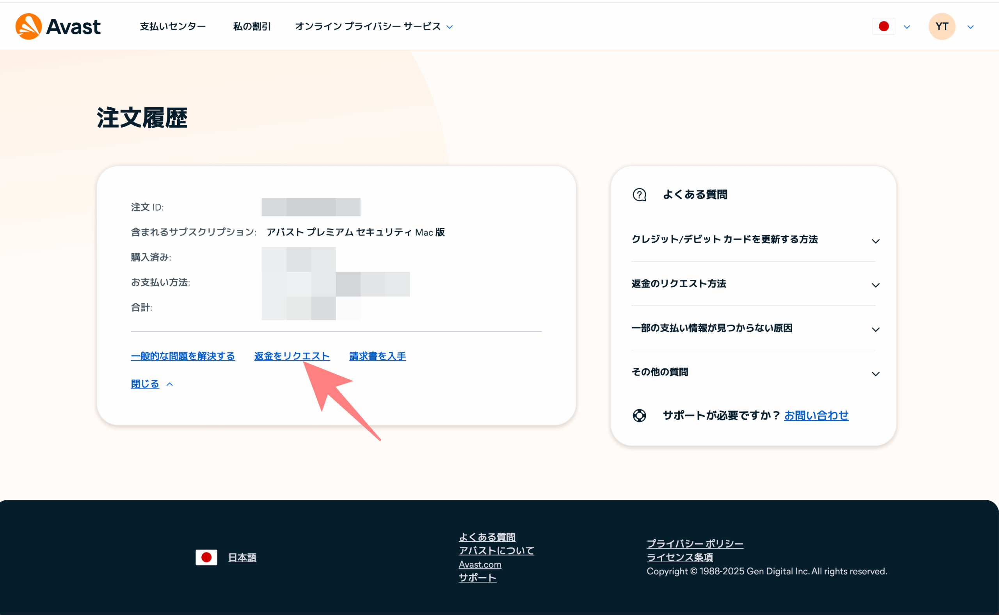This screenshot has width=999, height=615.
Task: Click 日本語 language link in footer
Action: (x=242, y=558)
